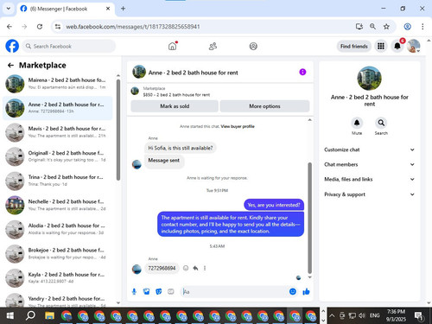The height and width of the screenshot is (324, 432).
Task: Open the View buyer profile link
Action: pyautogui.click(x=238, y=126)
